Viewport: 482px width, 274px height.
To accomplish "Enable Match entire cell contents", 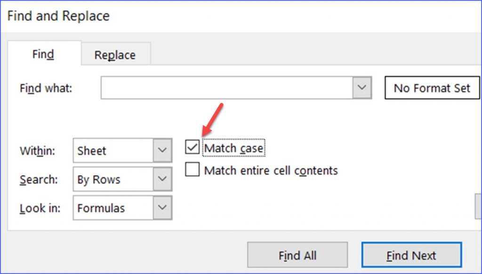I will [x=192, y=170].
